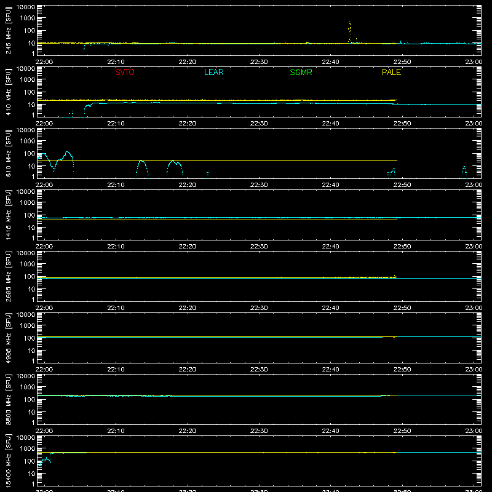Click 22:20 tick label under 2695 MHz plot
The height and width of the screenshot is (492, 492).
click(188, 308)
